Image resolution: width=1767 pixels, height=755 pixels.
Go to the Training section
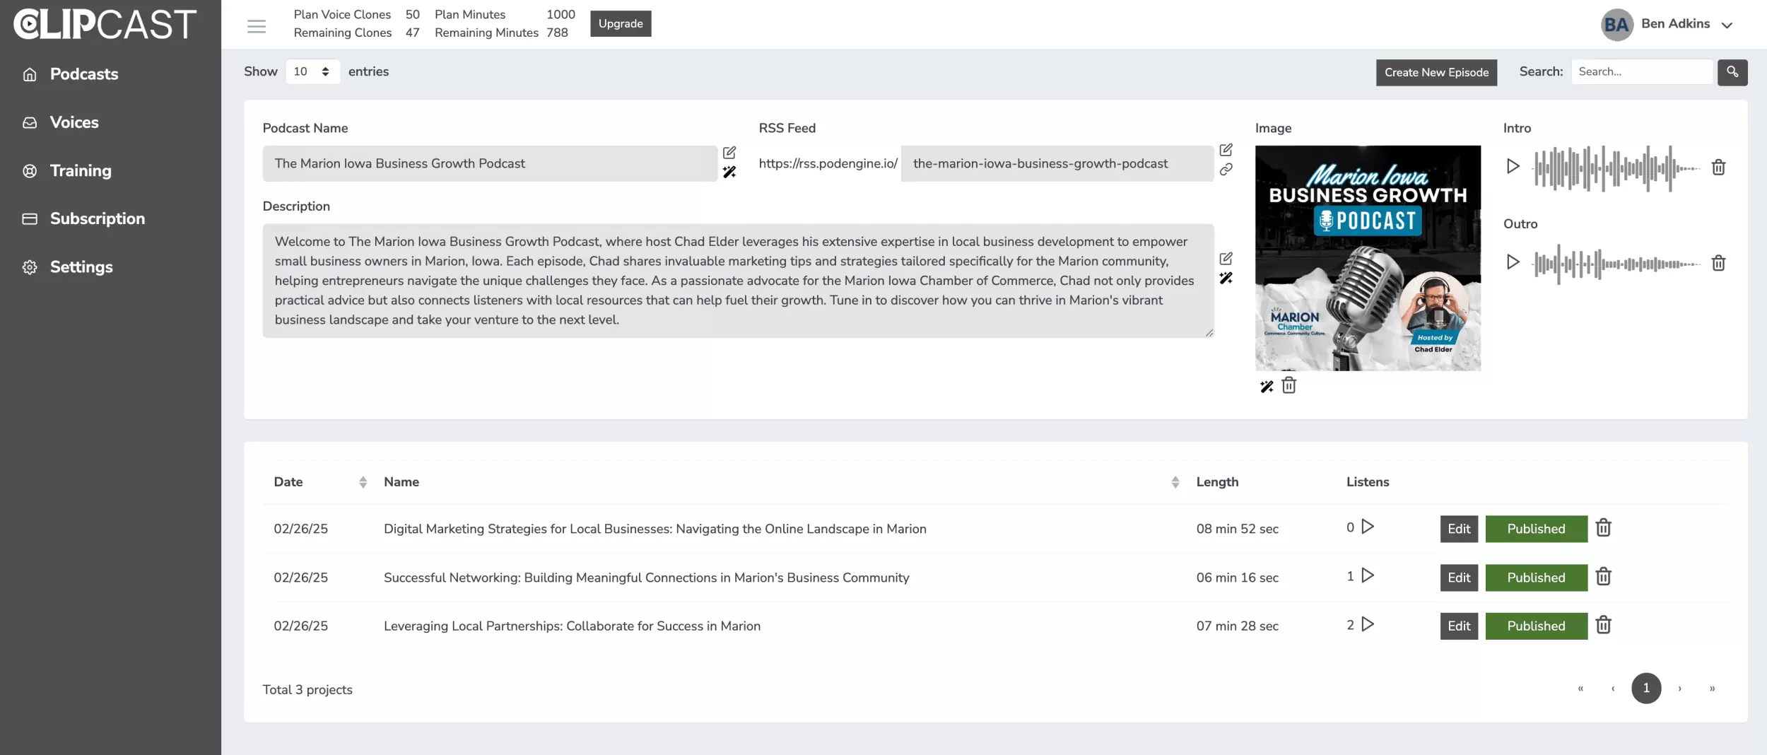80,170
